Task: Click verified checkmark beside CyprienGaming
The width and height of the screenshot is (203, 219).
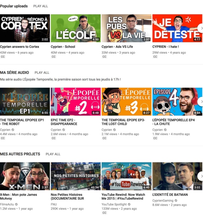Action: pos(176,201)
